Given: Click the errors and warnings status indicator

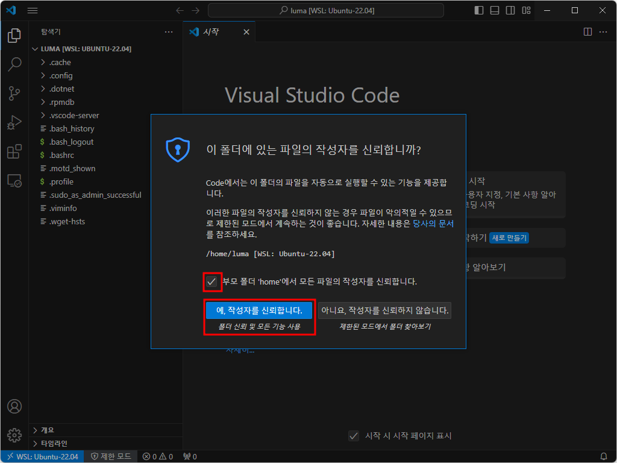Looking at the screenshot, I should pyautogui.click(x=157, y=457).
